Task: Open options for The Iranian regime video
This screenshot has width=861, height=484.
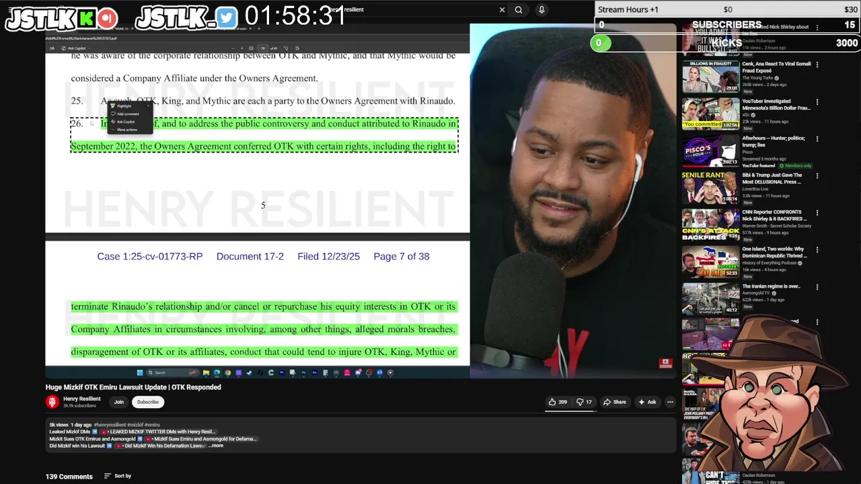Action: (817, 286)
